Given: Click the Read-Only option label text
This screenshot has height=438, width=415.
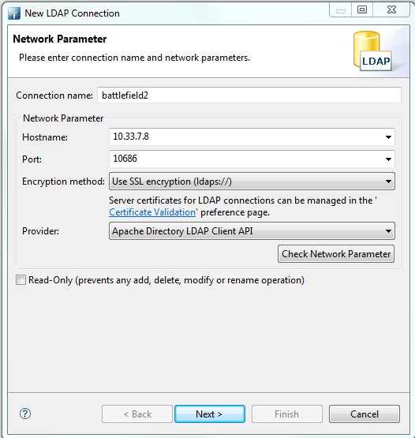Looking at the screenshot, I should point(166,280).
